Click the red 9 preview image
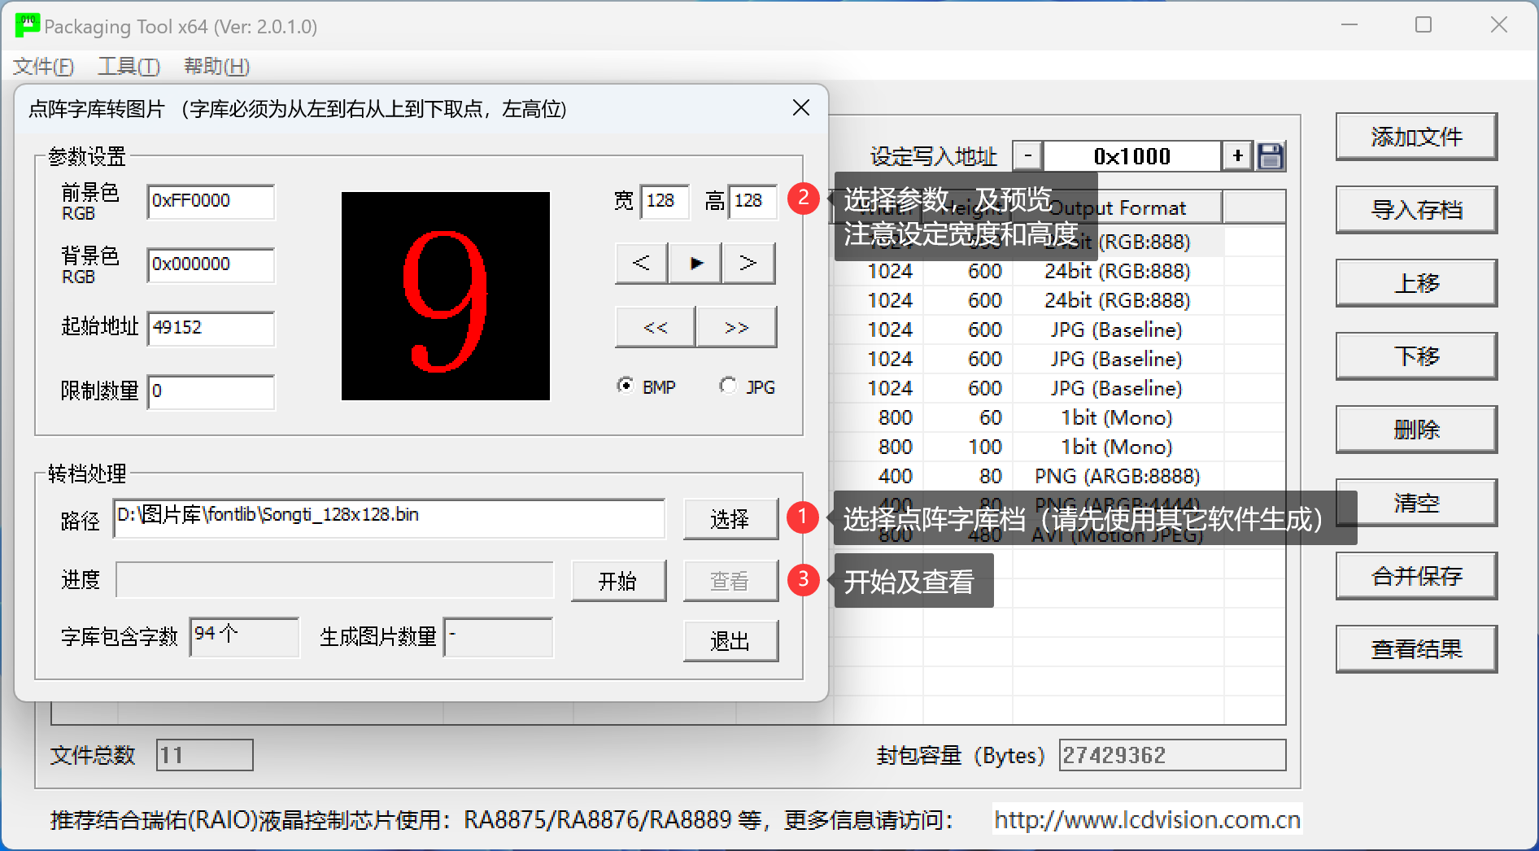Viewport: 1539px width, 851px height. 446,296
